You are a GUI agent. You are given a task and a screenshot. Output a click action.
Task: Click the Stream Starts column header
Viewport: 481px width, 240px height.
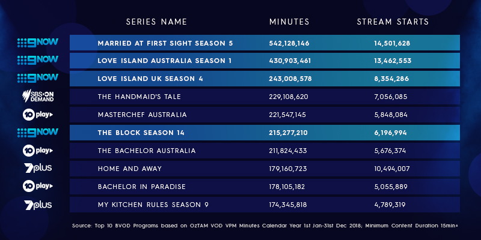[392, 22]
